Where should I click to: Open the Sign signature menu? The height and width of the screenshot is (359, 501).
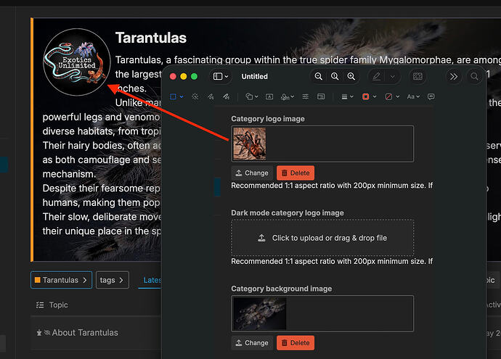[288, 96]
